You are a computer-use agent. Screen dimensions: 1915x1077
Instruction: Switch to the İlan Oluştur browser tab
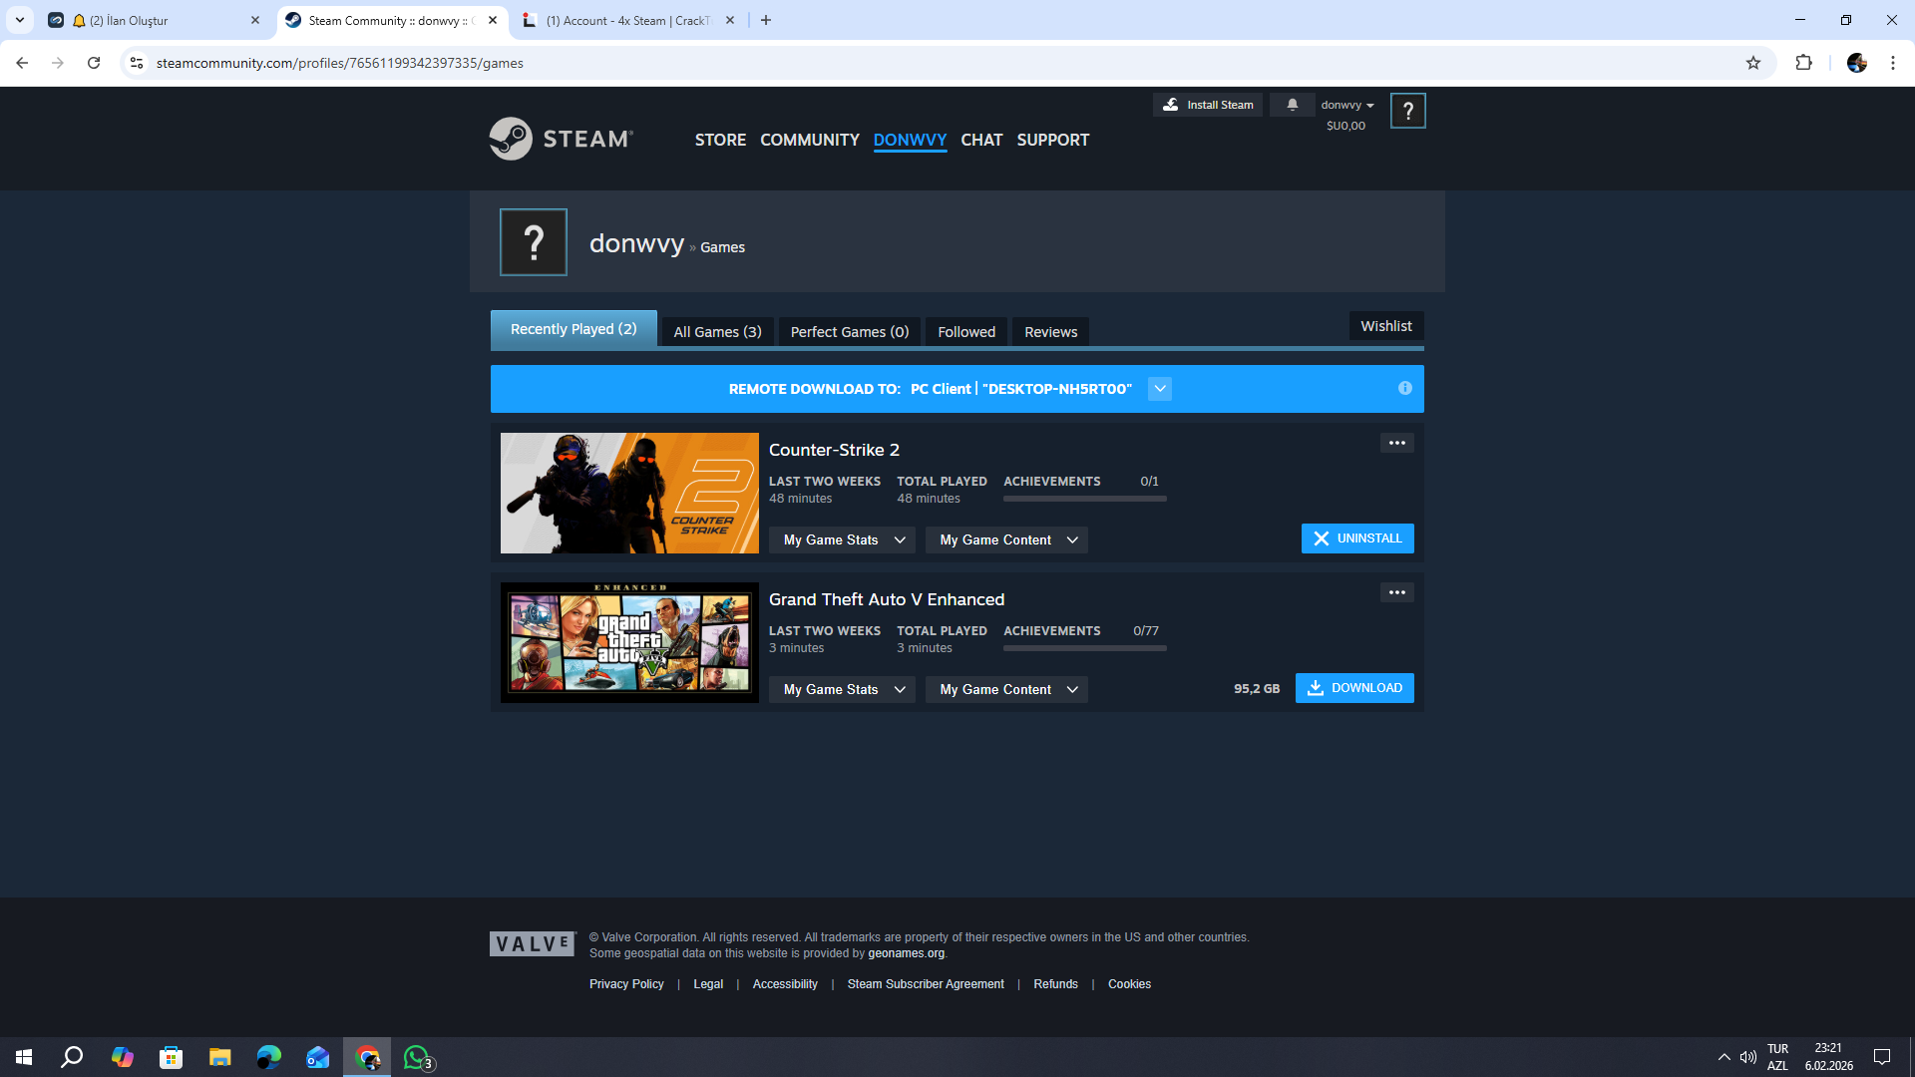tap(156, 20)
